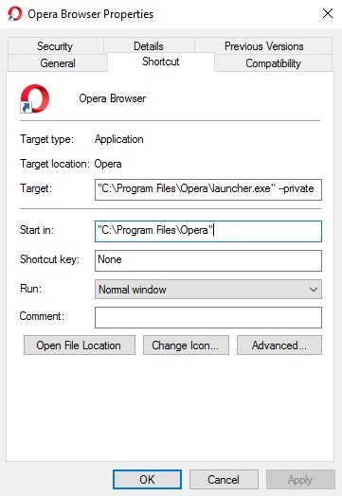Select the Shortcut tab
Image resolution: width=342 pixels, height=496 pixels.
(161, 62)
